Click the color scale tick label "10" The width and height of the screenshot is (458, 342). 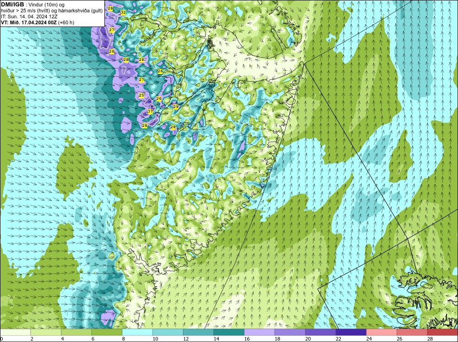(x=155, y=339)
